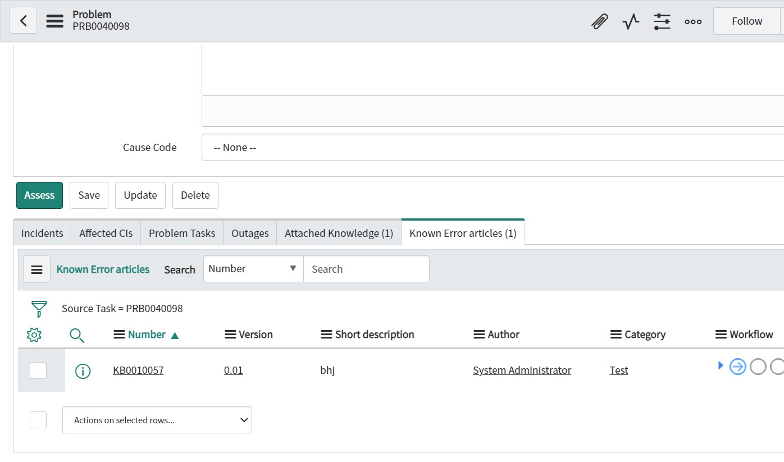Click the green Assess button
This screenshot has width=784, height=462.
click(x=39, y=195)
